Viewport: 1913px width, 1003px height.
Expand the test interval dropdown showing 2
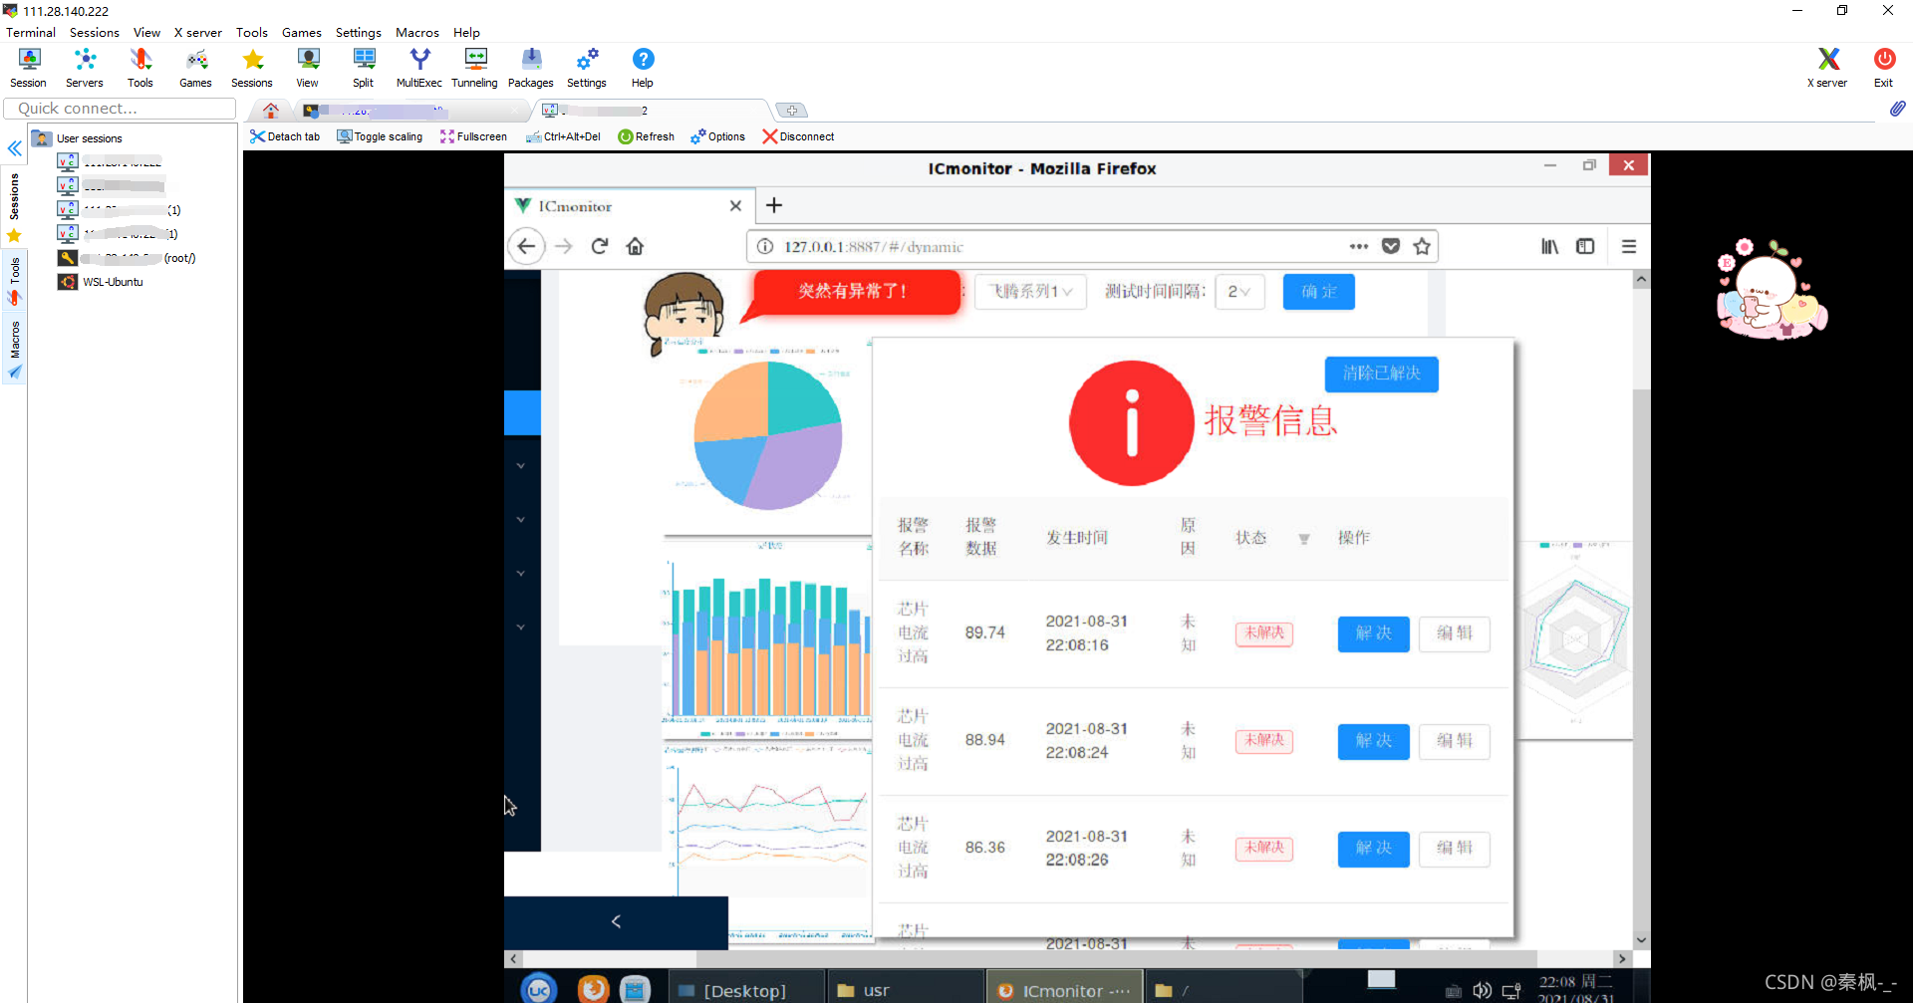(x=1239, y=292)
